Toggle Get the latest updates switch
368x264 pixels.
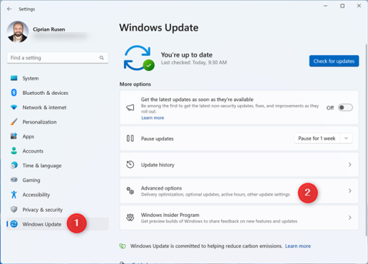click(x=345, y=107)
